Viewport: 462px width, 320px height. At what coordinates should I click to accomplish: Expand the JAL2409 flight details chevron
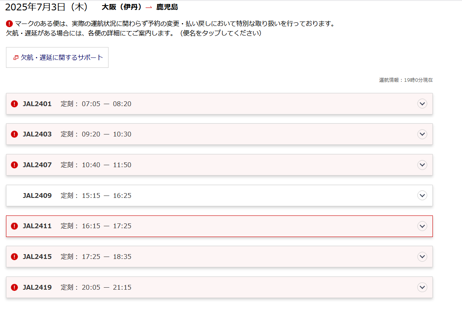[422, 196]
